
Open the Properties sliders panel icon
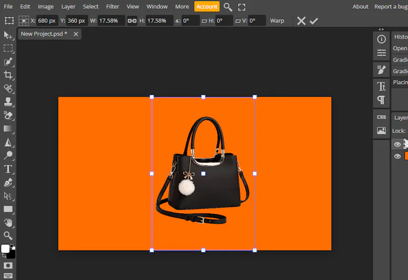point(381,53)
